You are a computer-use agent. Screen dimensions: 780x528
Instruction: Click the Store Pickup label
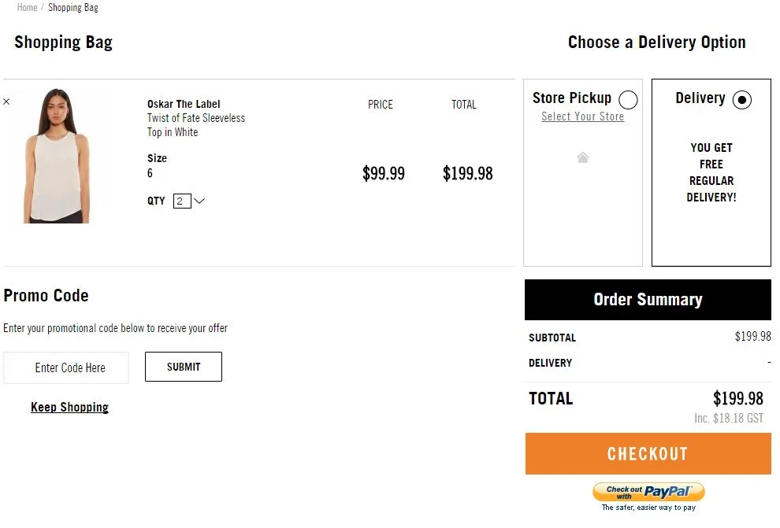click(571, 98)
